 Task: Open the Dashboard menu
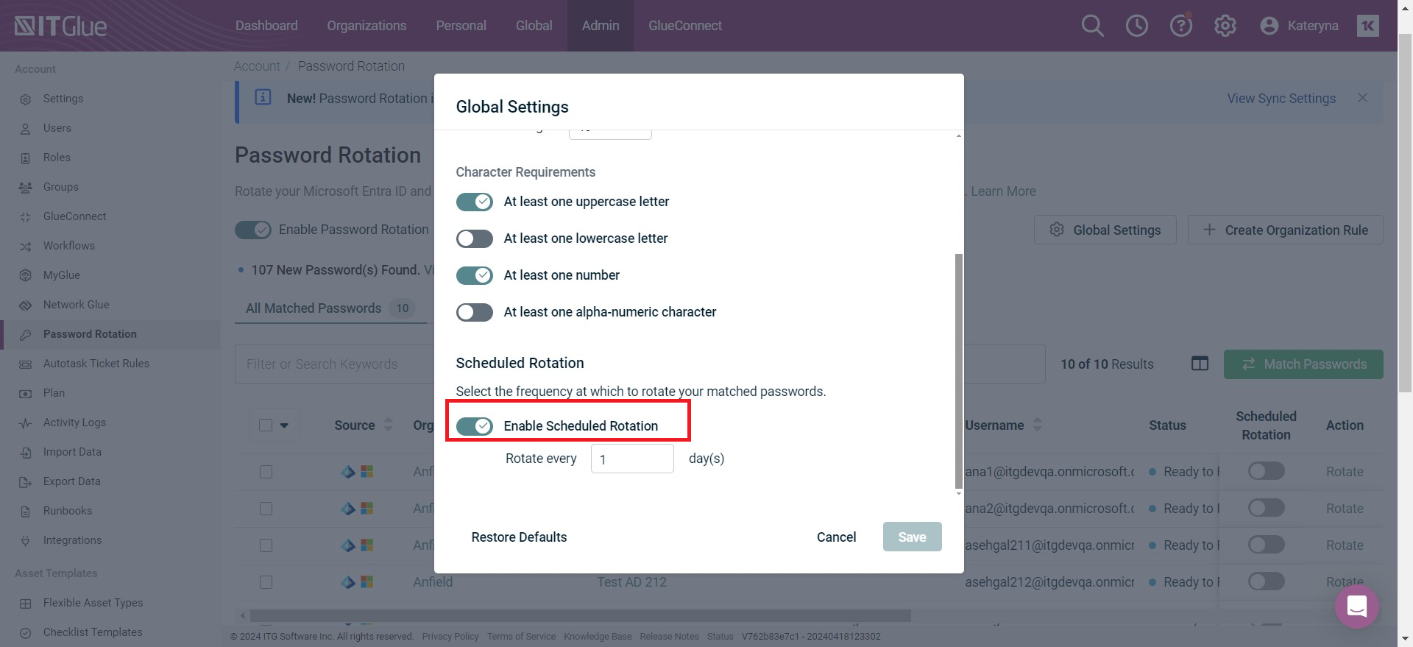coord(266,26)
